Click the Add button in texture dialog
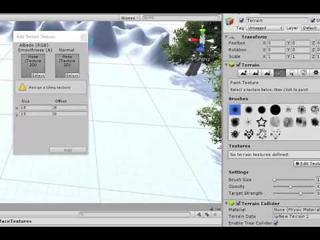320x240 pixels. 68,150
